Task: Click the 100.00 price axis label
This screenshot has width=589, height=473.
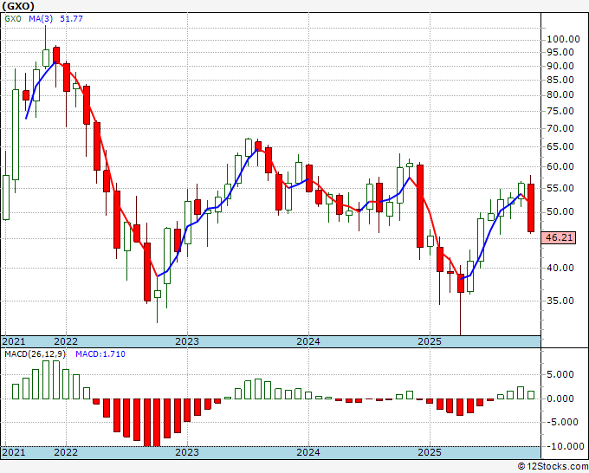Action: [x=564, y=39]
